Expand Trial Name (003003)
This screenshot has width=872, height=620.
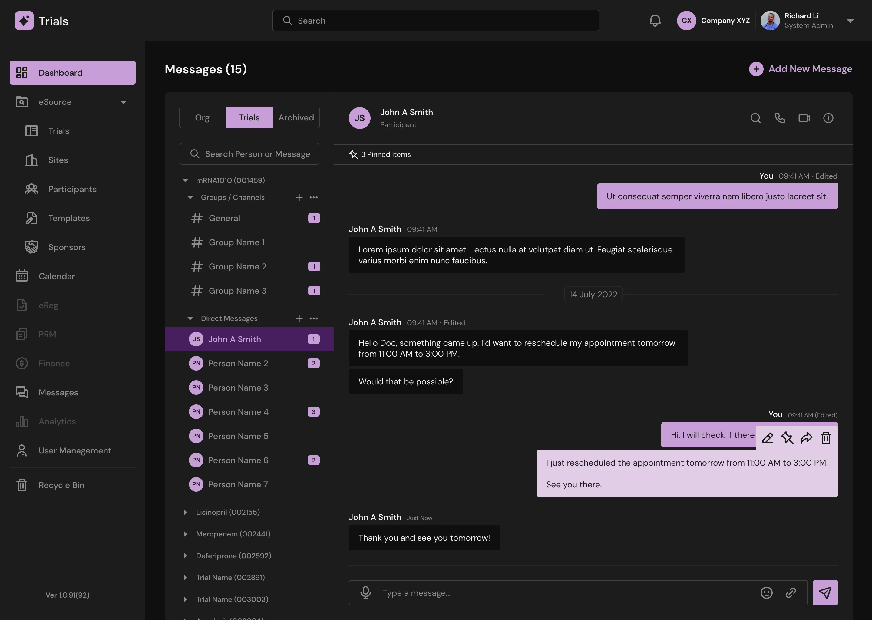[x=185, y=599]
